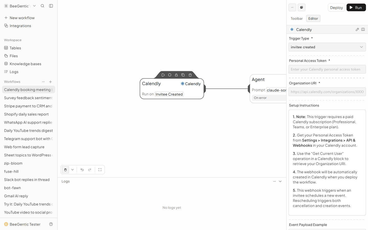Search workflows using the magnifier icon

(42, 6)
